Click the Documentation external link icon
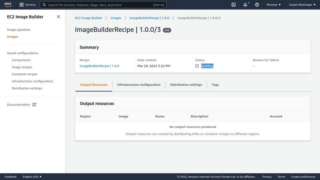Screen dimensions: 320x180 point(34,104)
